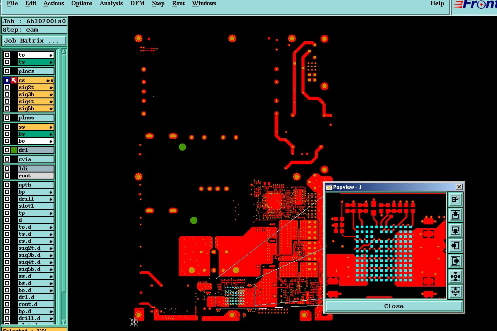The height and width of the screenshot is (331, 497).
Task: Toggle the checkbox for the rout layer
Action: pos(7,176)
